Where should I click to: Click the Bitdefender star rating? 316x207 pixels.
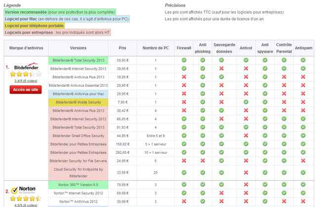[x=26, y=74]
